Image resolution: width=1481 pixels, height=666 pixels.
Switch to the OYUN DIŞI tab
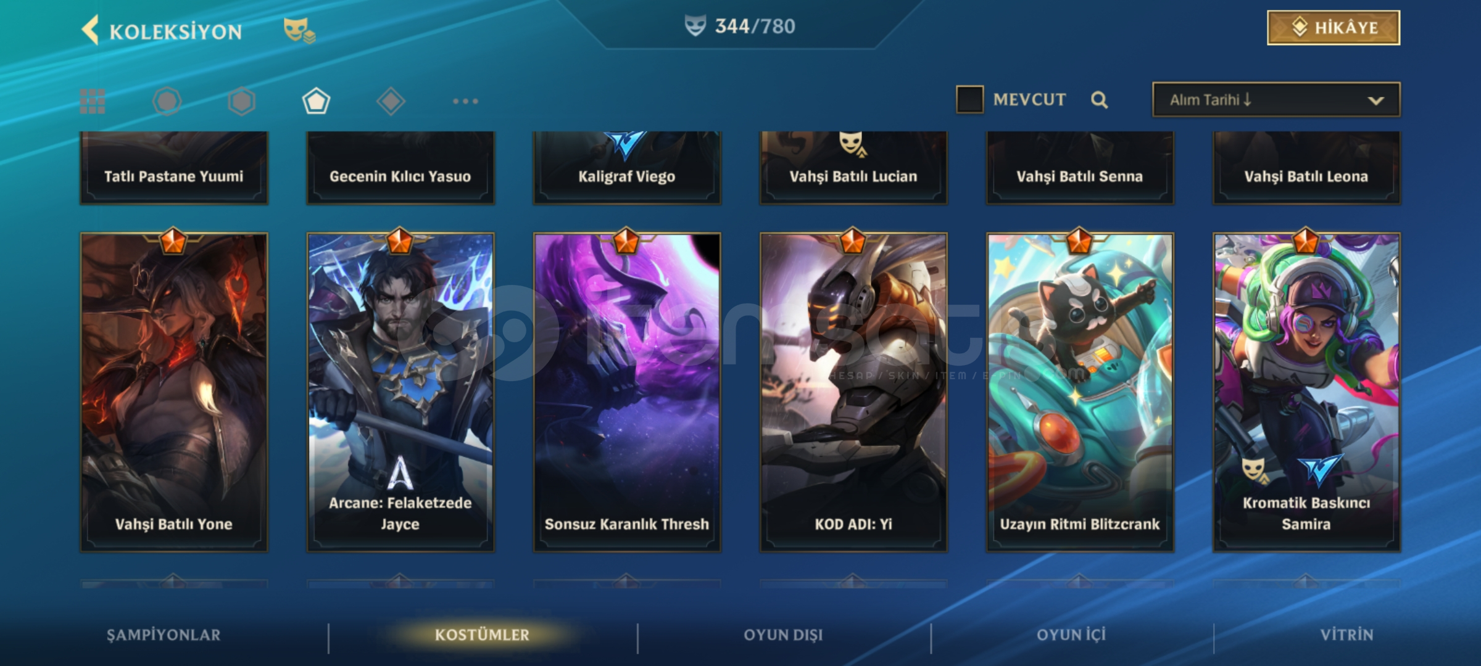tap(783, 635)
